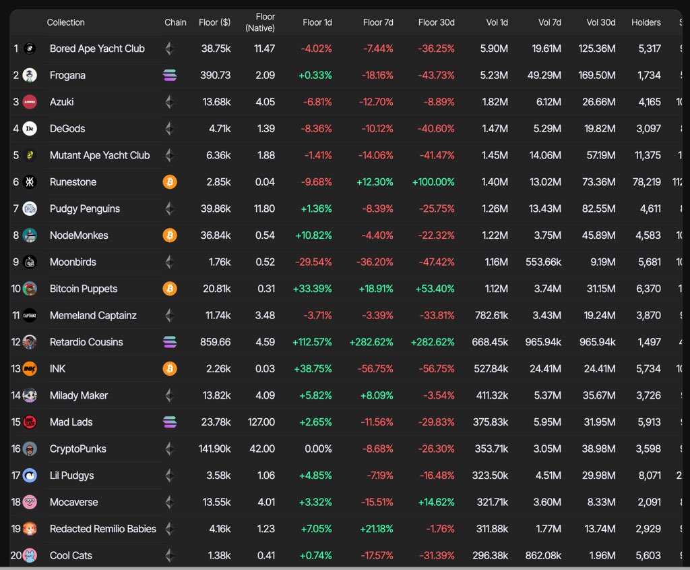Open the Bored Ape Yacht Club collection
690x570 pixels.
click(97, 49)
